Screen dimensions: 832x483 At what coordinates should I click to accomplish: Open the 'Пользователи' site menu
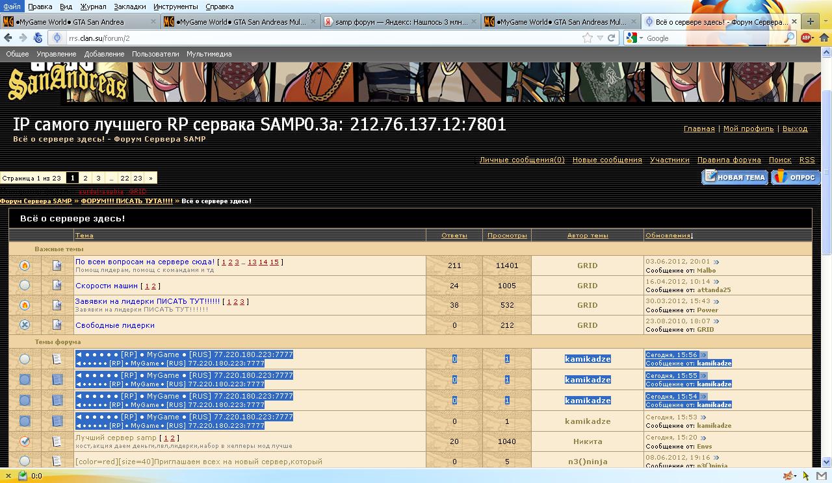[x=155, y=54]
